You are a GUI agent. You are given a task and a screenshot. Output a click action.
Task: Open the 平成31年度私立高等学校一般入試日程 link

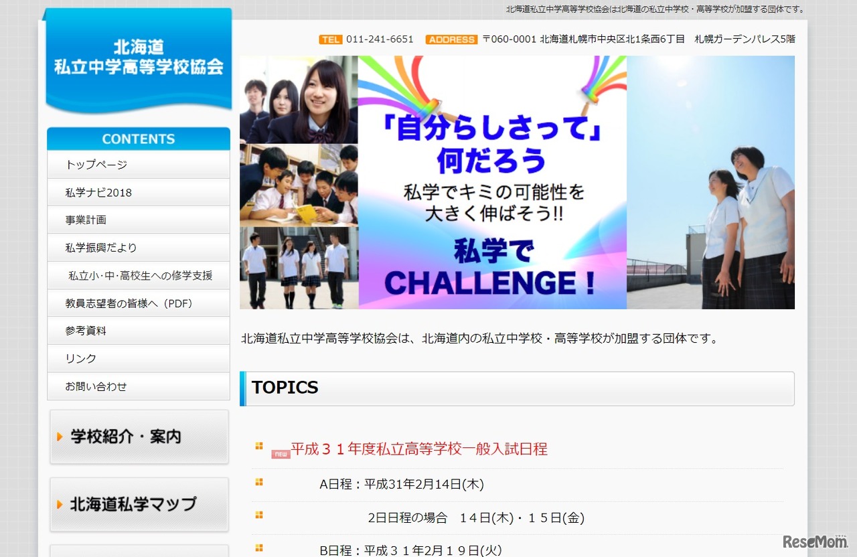[418, 448]
